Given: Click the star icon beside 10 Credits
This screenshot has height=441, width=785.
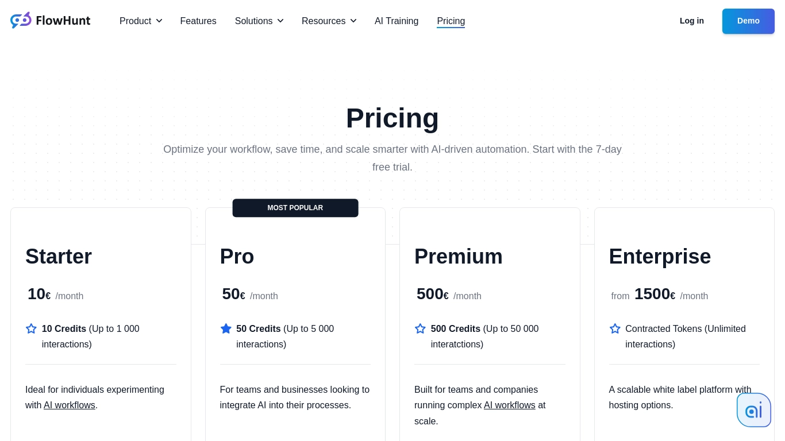Looking at the screenshot, I should click(31, 328).
